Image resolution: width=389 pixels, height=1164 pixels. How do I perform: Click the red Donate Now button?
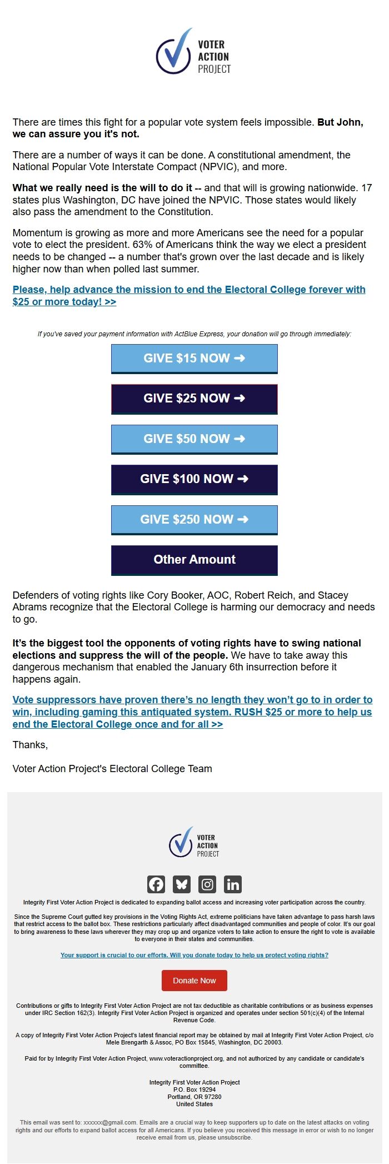point(194,981)
